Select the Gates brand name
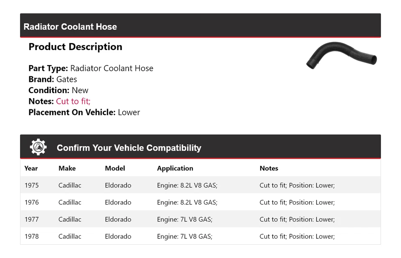The height and width of the screenshot is (258, 401). 67,79
